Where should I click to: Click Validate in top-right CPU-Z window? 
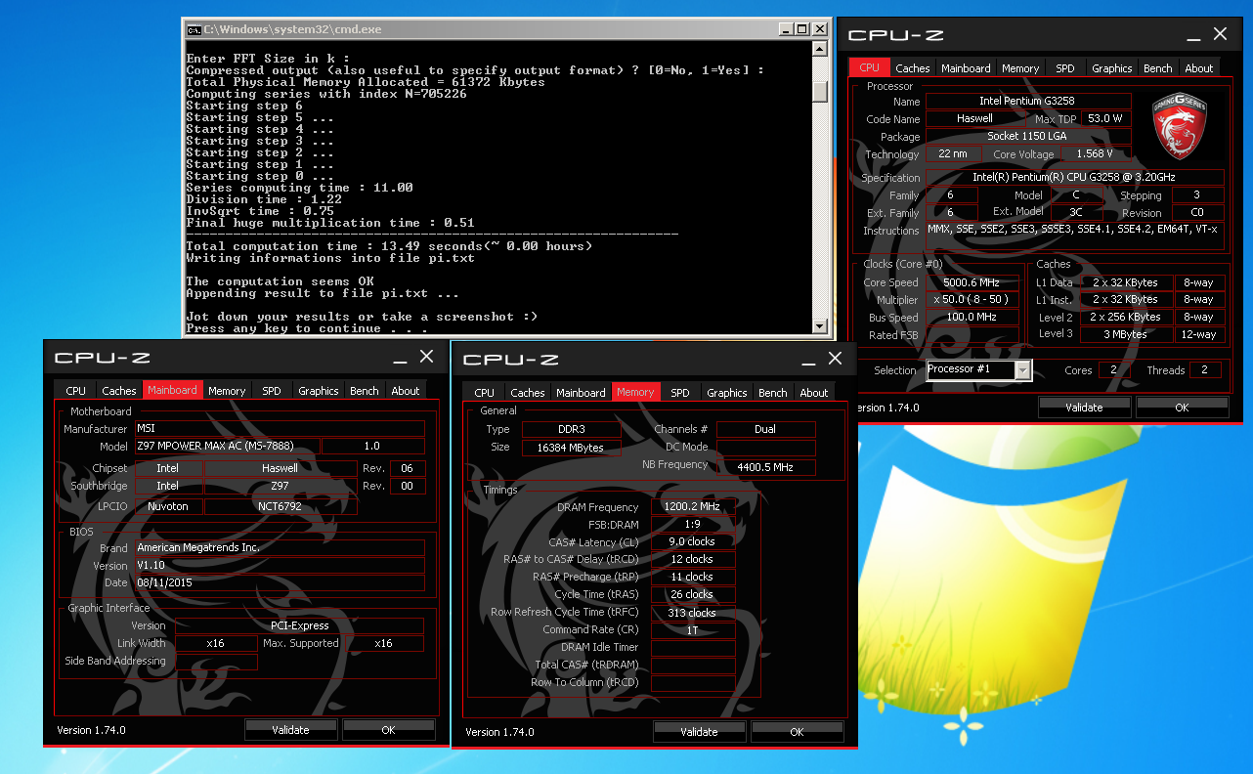1084,408
